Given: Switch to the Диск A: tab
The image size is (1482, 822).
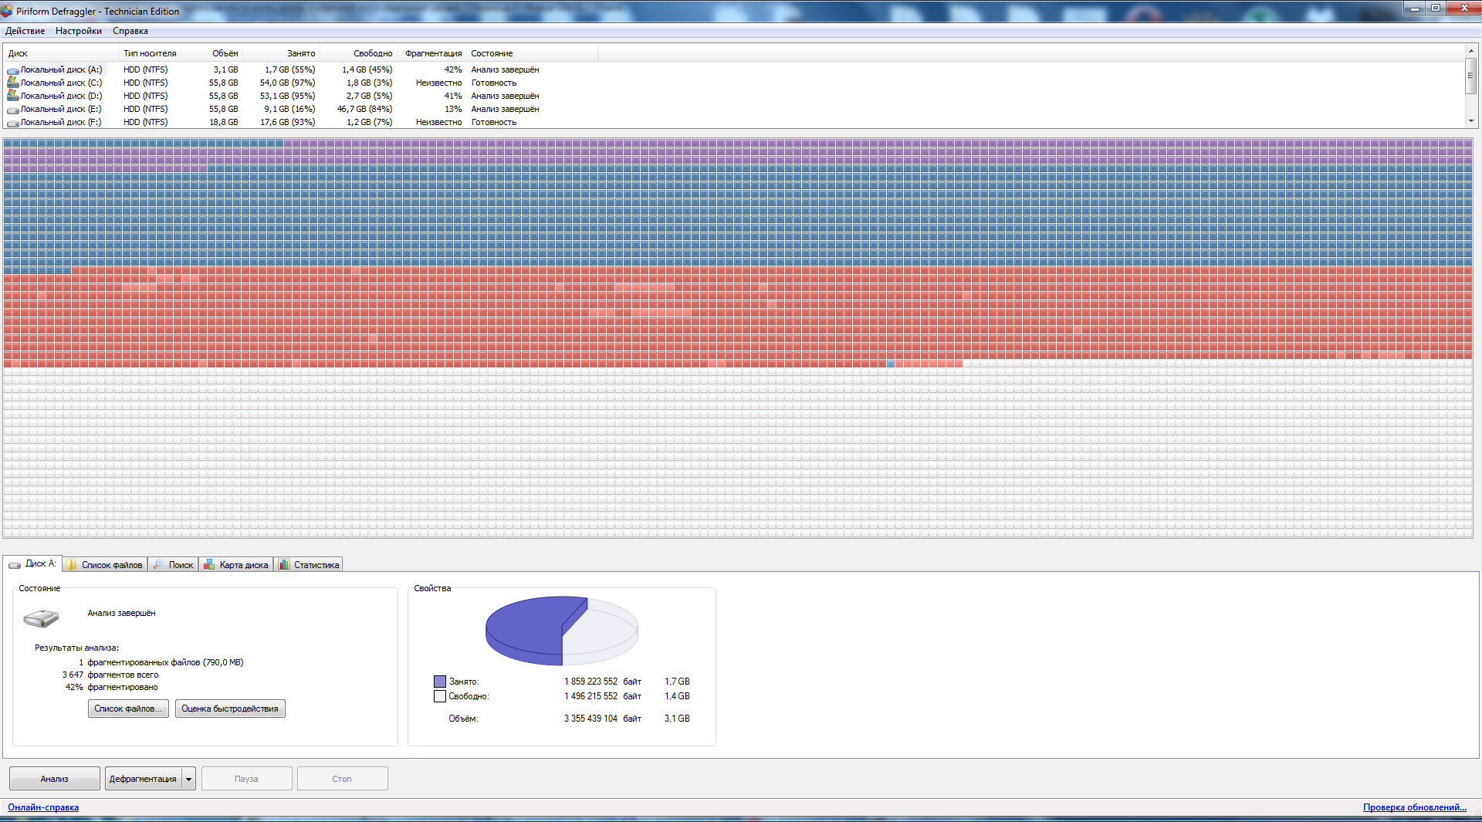Looking at the screenshot, I should tap(32, 564).
